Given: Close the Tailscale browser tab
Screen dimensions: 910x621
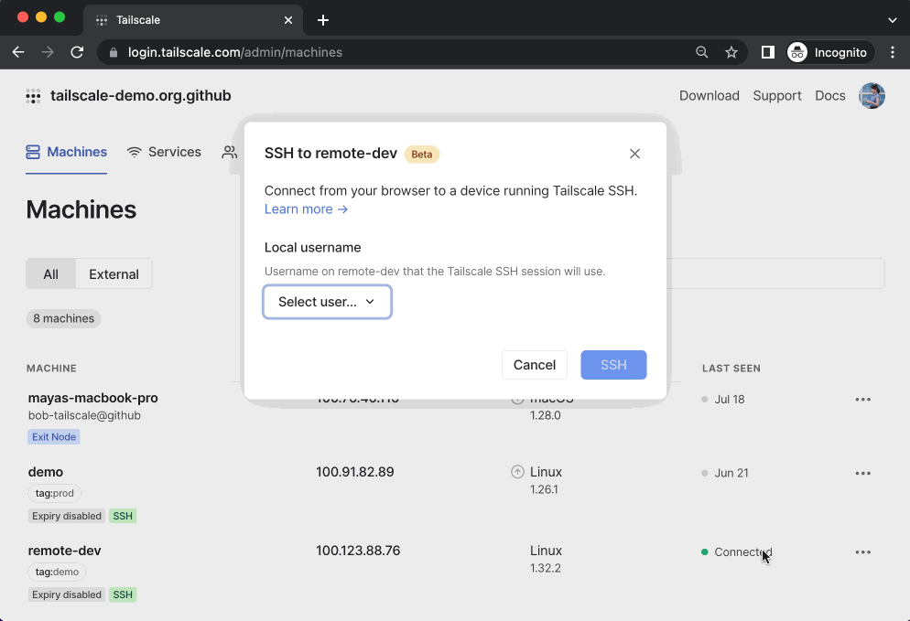Looking at the screenshot, I should pos(288,20).
